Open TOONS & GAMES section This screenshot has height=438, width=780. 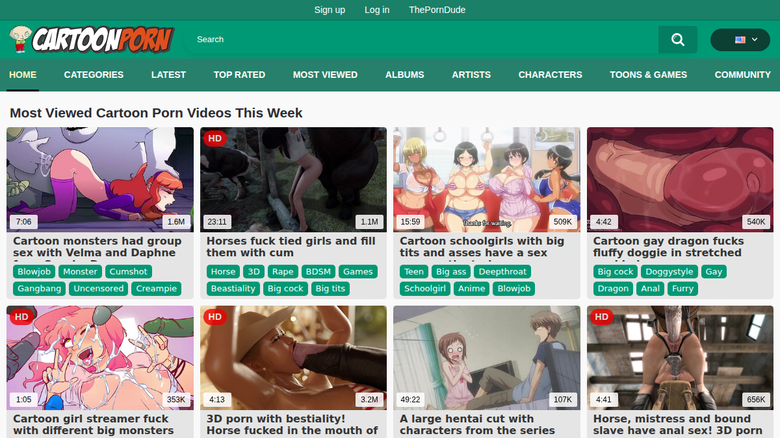tap(648, 75)
